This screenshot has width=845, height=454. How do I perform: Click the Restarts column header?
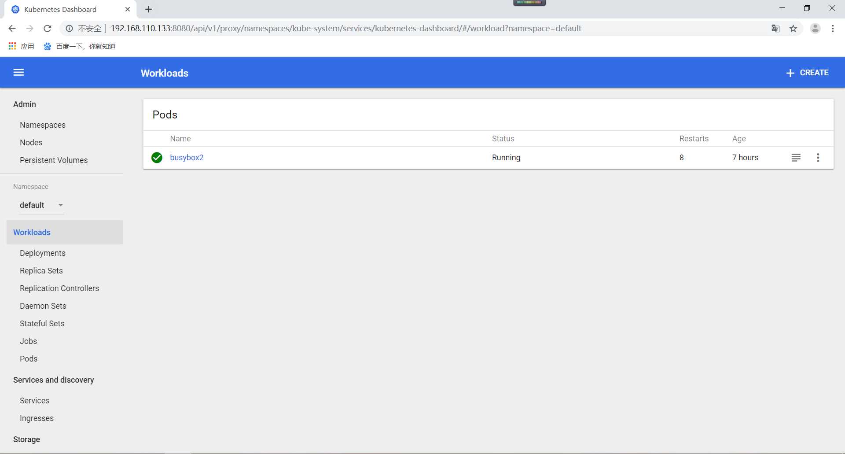point(694,139)
